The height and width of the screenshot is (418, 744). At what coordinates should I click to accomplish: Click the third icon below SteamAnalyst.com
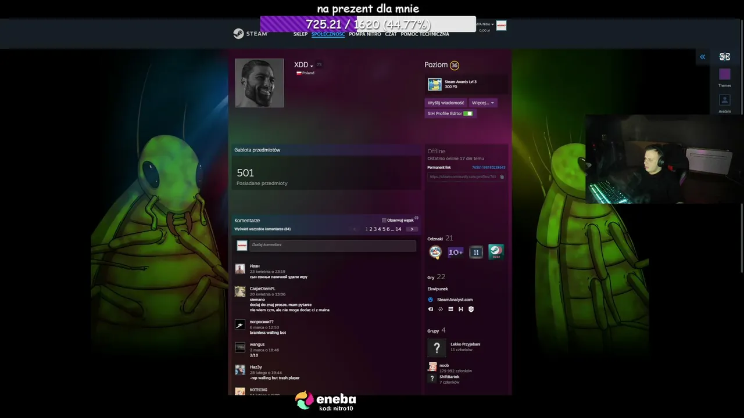[x=450, y=309]
